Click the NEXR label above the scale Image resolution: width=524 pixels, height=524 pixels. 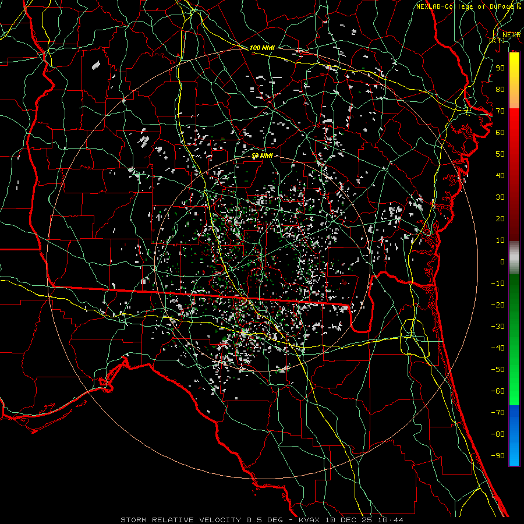pos(511,35)
